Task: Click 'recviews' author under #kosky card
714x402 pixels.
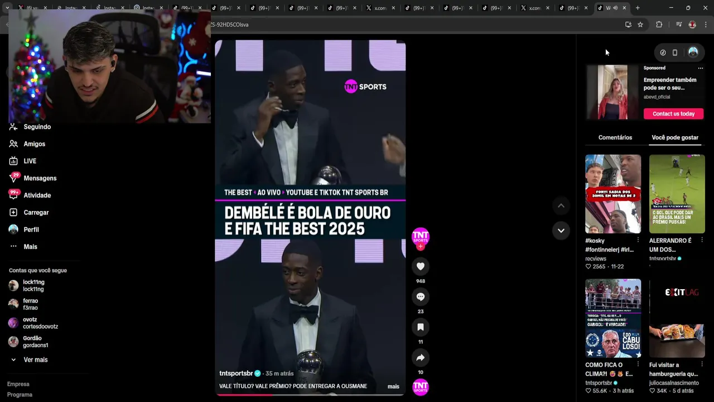Action: tap(596, 259)
